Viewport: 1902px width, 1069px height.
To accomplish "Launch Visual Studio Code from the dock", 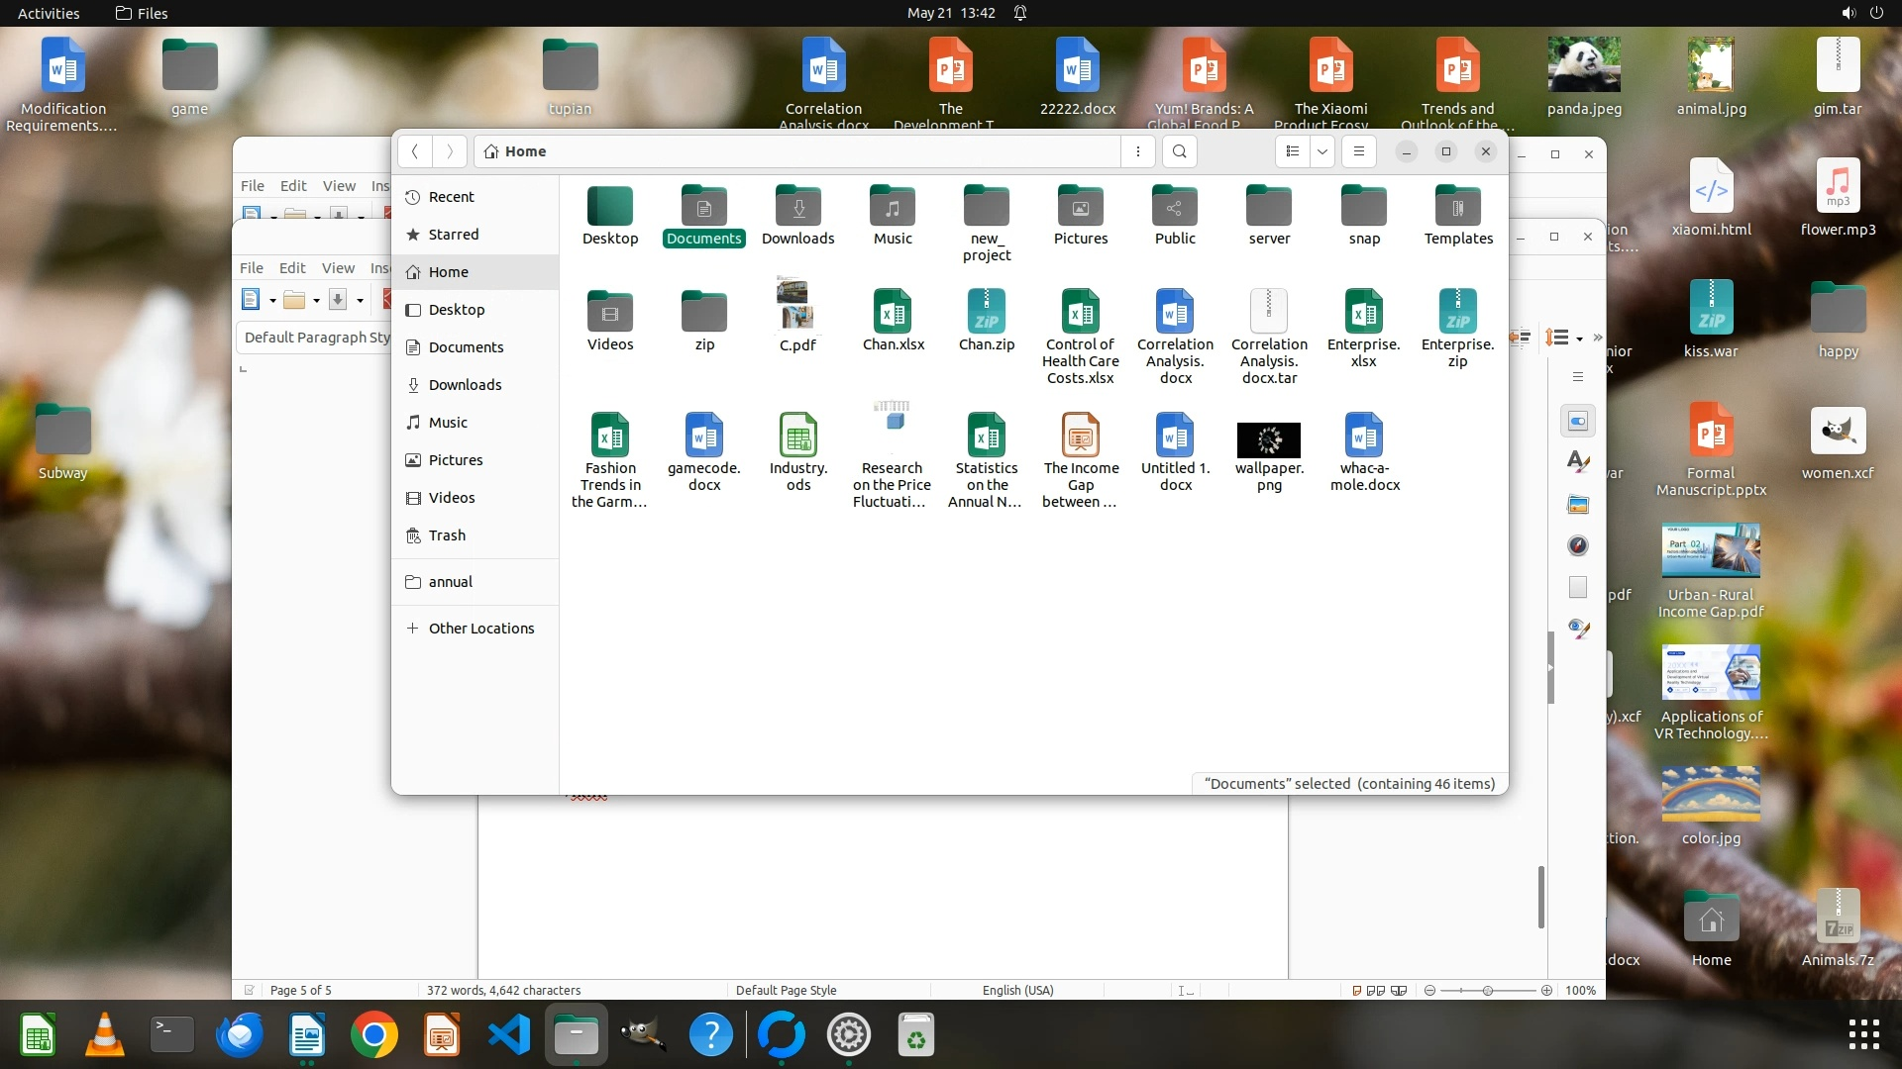I will click(509, 1035).
